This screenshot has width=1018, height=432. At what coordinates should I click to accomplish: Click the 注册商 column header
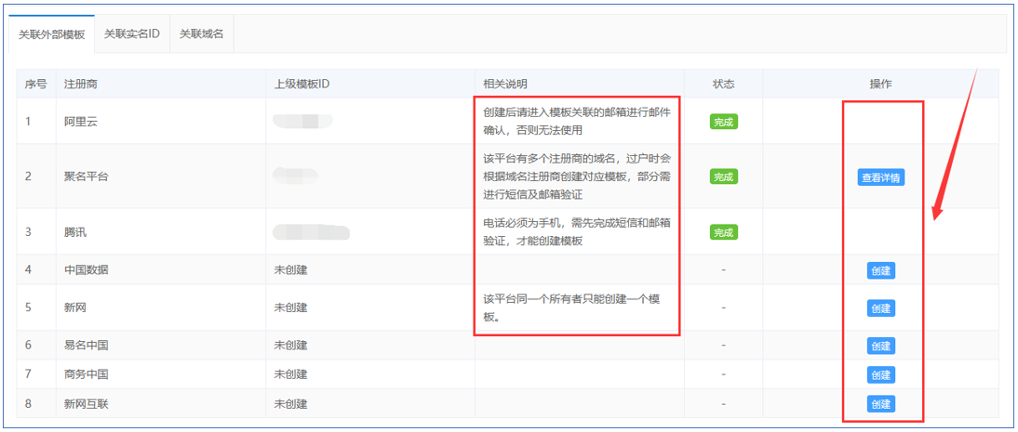pyautogui.click(x=81, y=85)
